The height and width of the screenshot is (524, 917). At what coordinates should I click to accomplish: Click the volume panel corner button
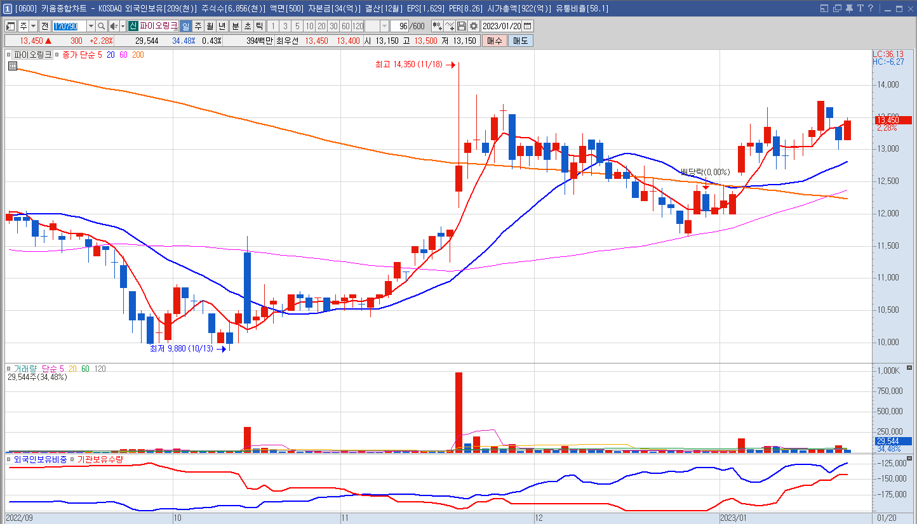click(x=909, y=368)
